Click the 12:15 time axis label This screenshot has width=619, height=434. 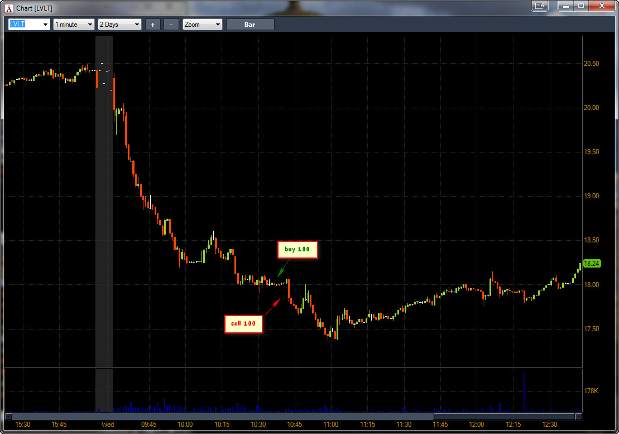[x=513, y=425]
